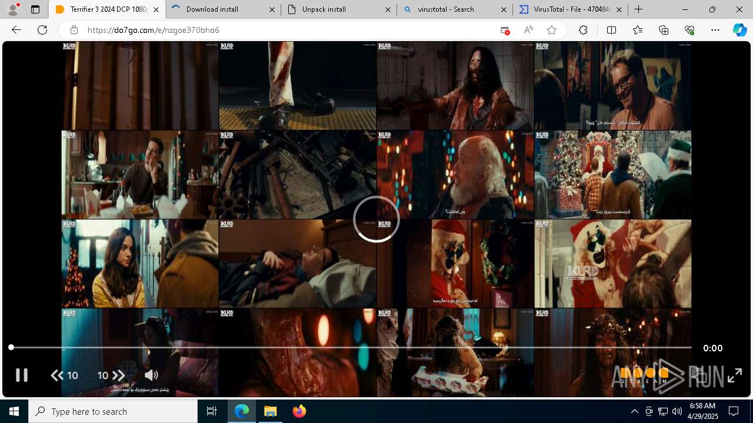Show hidden system tray icons
Image resolution: width=753 pixels, height=423 pixels.
coord(634,411)
